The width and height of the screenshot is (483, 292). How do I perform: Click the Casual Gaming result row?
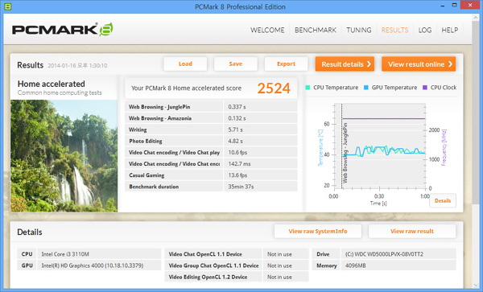(211, 175)
